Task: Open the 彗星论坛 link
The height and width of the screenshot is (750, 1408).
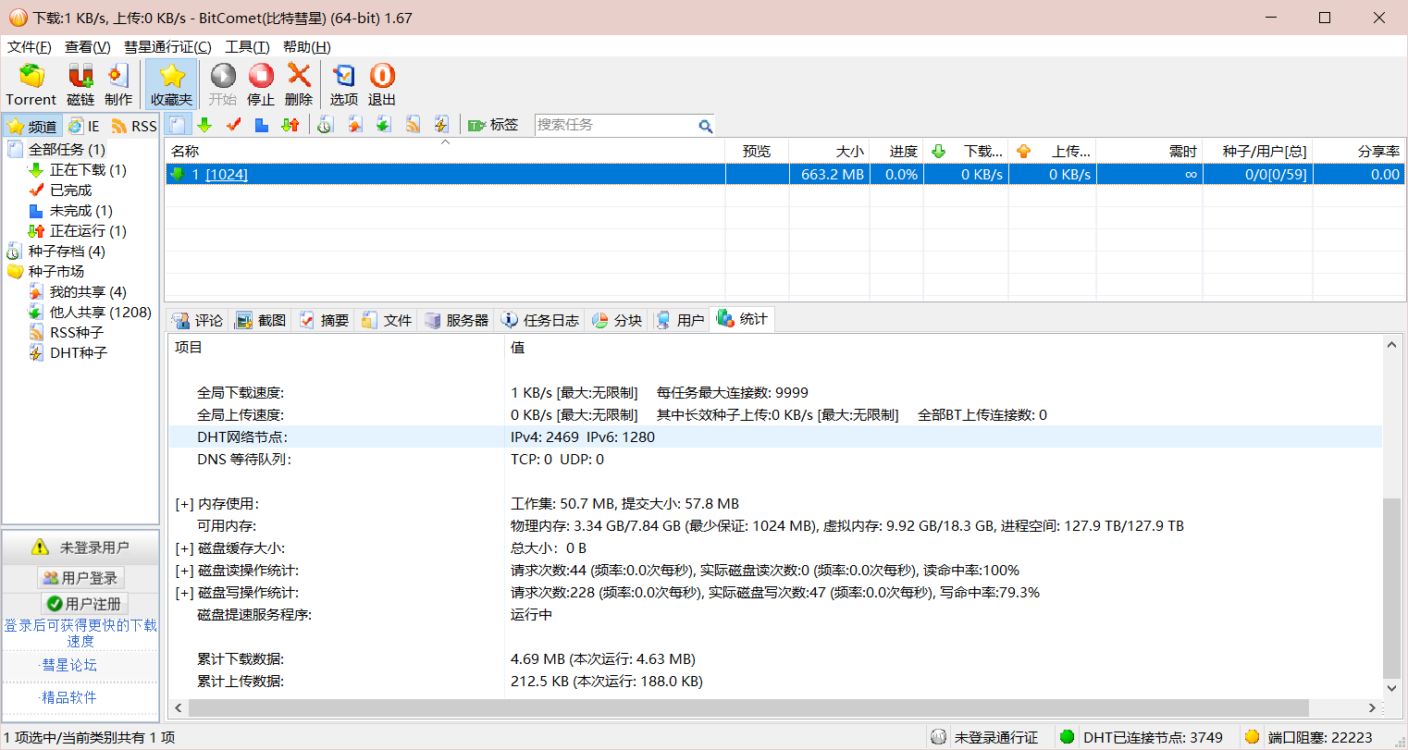Action: [x=69, y=665]
